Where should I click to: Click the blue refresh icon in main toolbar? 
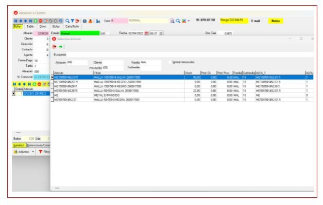point(61,21)
